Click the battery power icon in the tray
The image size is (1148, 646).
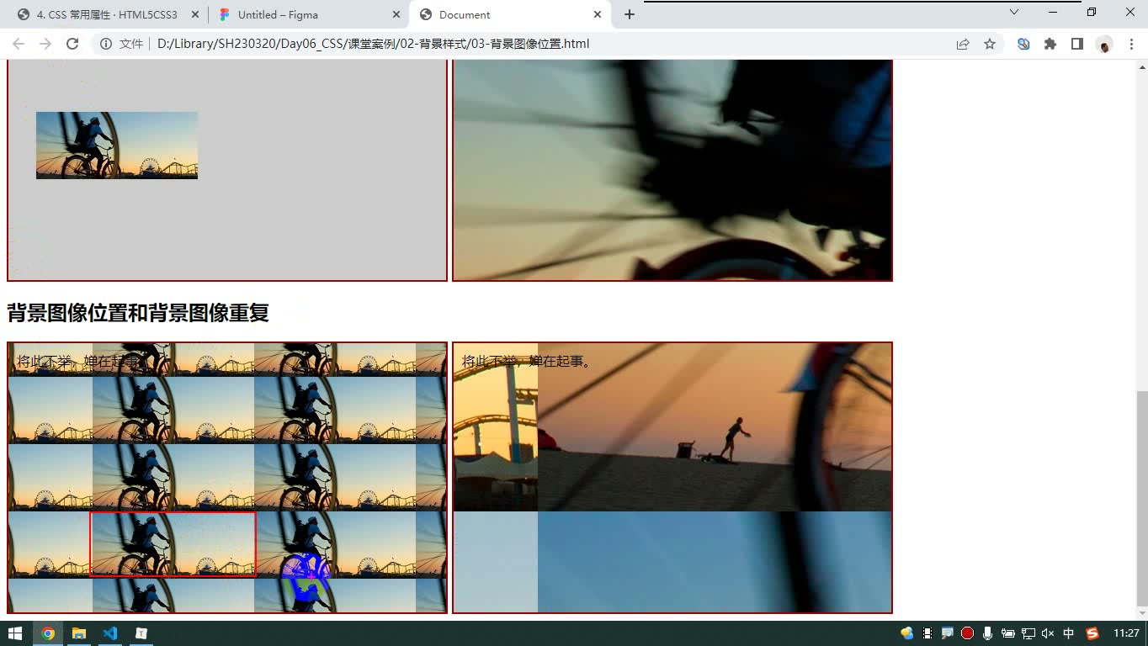(1007, 633)
